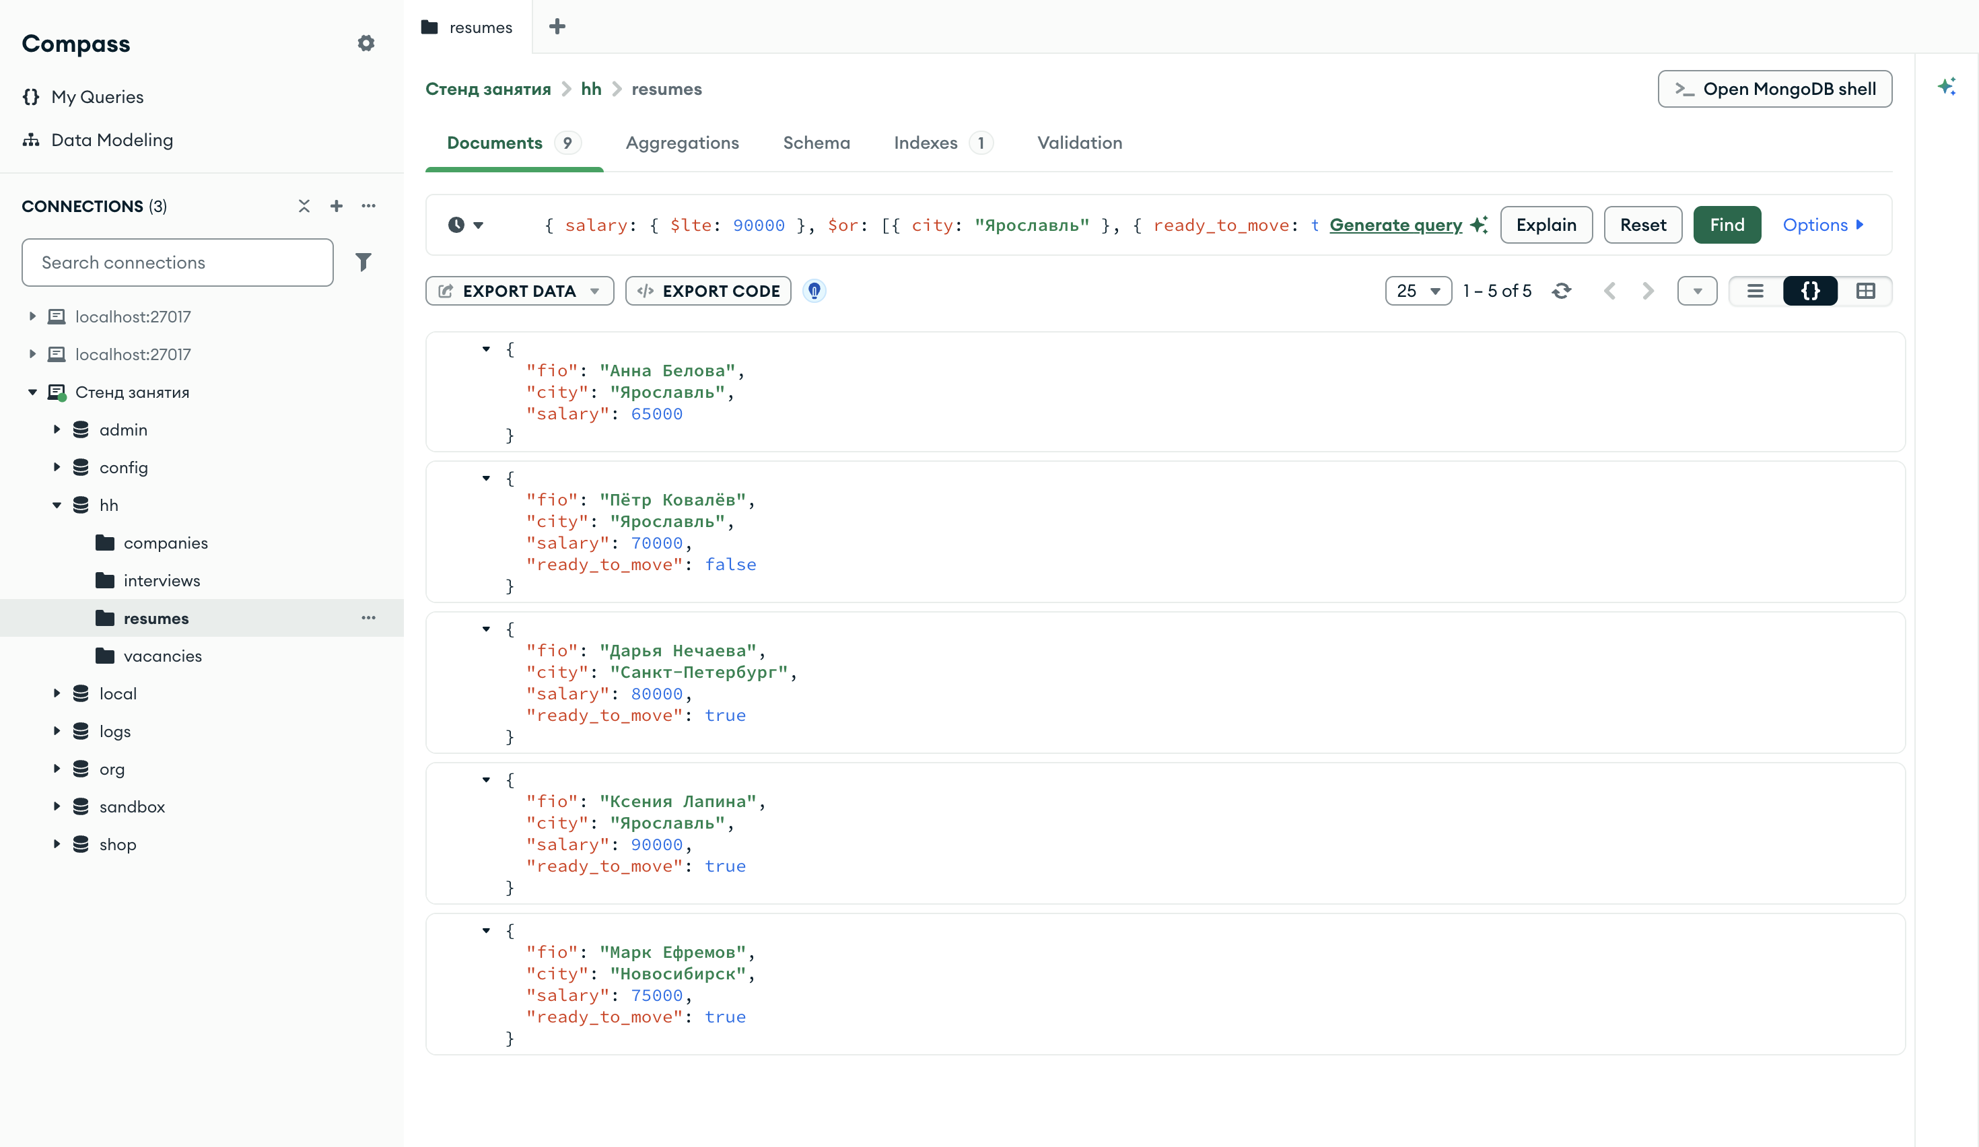Screen dimensions: 1979x1147
Task: Collapse the Анна Белова document
Action: [486, 349]
